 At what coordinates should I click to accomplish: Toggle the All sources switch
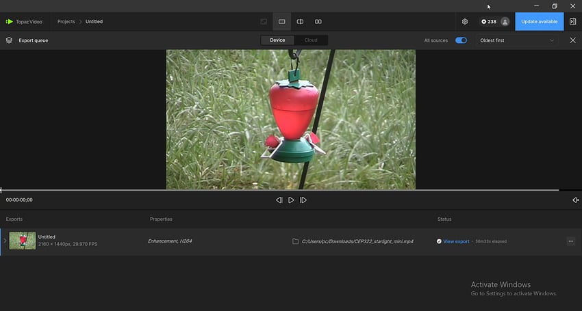click(x=461, y=40)
